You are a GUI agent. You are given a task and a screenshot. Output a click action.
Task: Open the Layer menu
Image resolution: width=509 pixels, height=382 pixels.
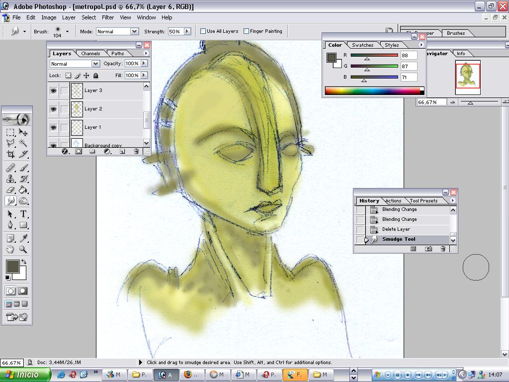tap(69, 17)
